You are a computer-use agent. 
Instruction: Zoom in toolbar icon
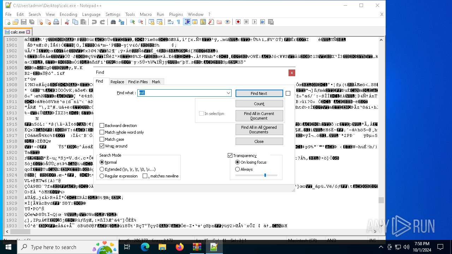[132, 22]
